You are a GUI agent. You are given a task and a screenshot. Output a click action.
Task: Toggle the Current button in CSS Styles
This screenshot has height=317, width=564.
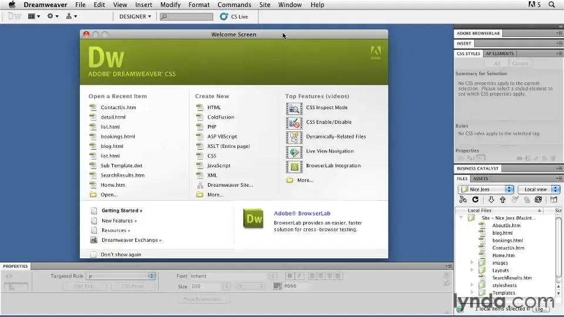tap(520, 63)
